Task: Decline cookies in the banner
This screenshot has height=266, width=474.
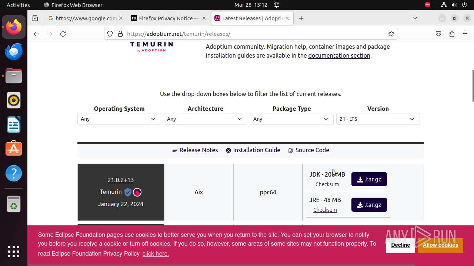Action: pyautogui.click(x=401, y=245)
